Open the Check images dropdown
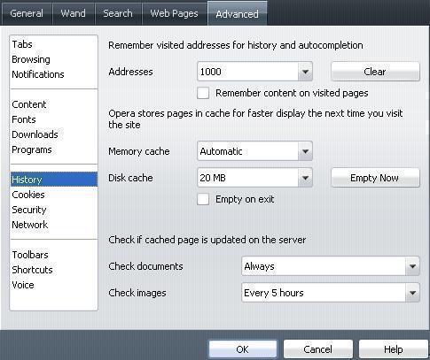 pos(331,293)
